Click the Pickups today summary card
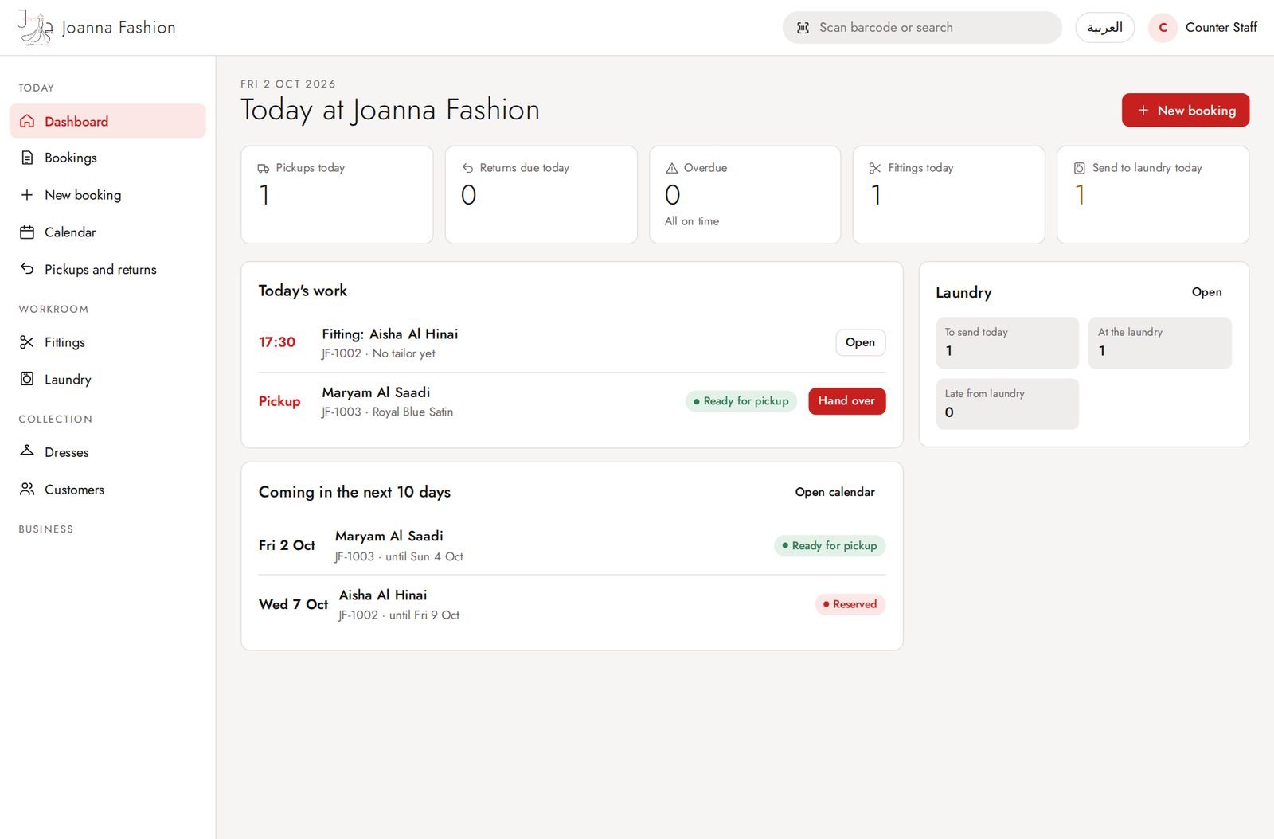This screenshot has height=839, width=1274. tap(337, 194)
